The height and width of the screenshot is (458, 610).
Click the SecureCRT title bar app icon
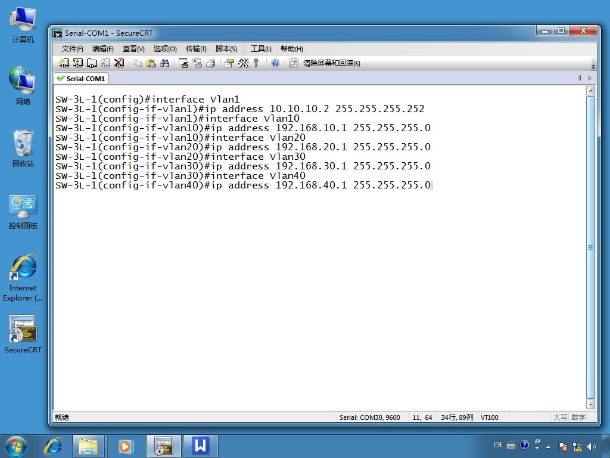click(x=57, y=33)
